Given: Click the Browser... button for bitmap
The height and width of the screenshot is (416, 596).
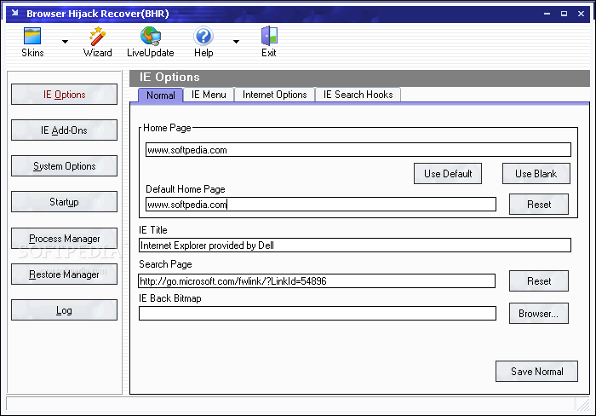Looking at the screenshot, I should pyautogui.click(x=539, y=313).
